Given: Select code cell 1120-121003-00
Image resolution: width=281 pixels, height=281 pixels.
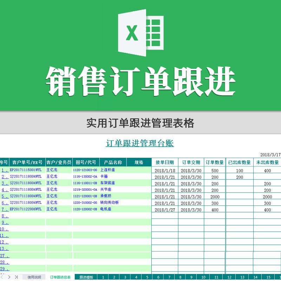Looking at the screenshot, I should (85, 170).
